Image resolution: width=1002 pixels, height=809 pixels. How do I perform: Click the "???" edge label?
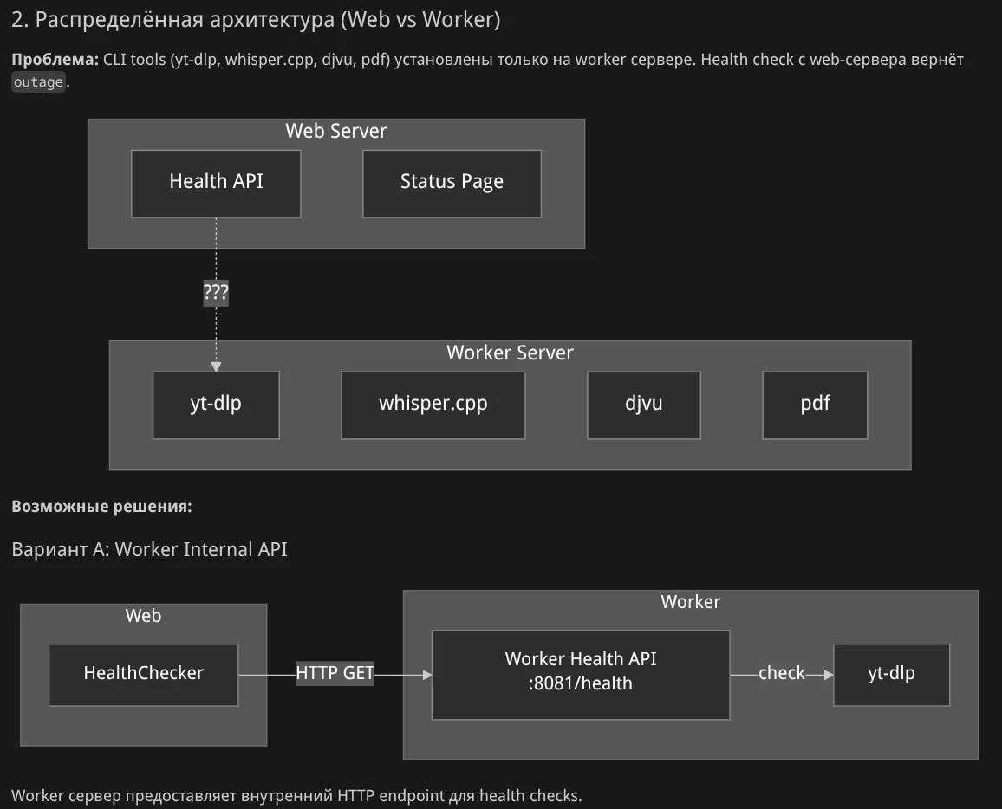point(216,293)
